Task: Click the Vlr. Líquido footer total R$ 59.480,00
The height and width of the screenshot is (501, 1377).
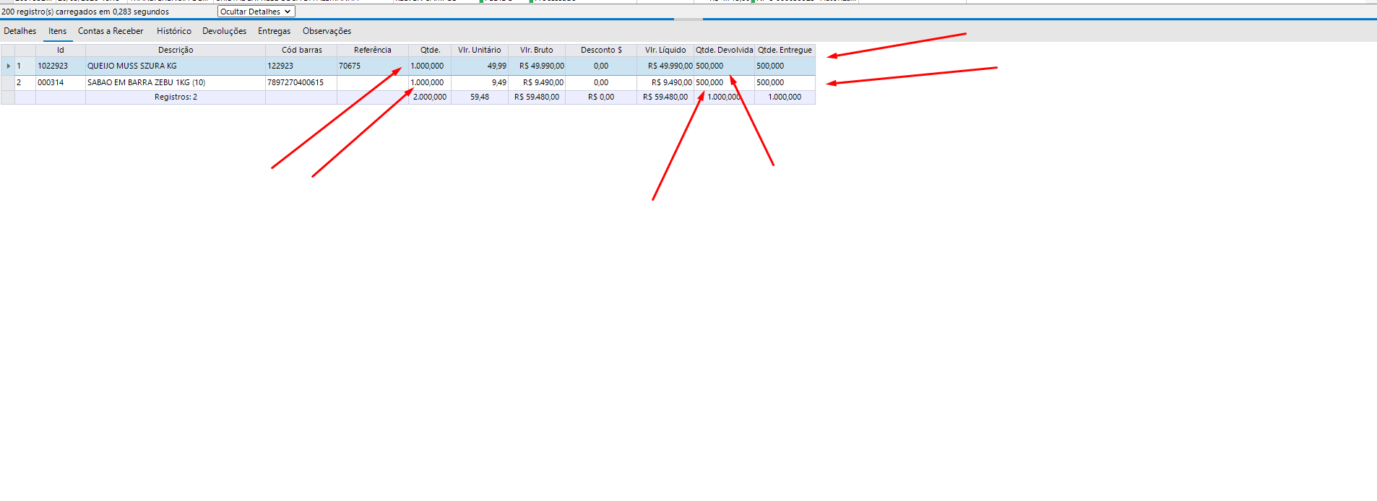Action: pos(665,97)
